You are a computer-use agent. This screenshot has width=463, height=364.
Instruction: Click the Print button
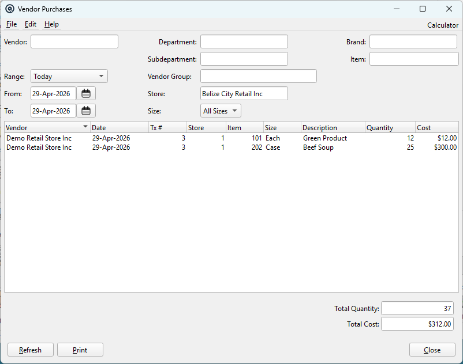click(80, 350)
